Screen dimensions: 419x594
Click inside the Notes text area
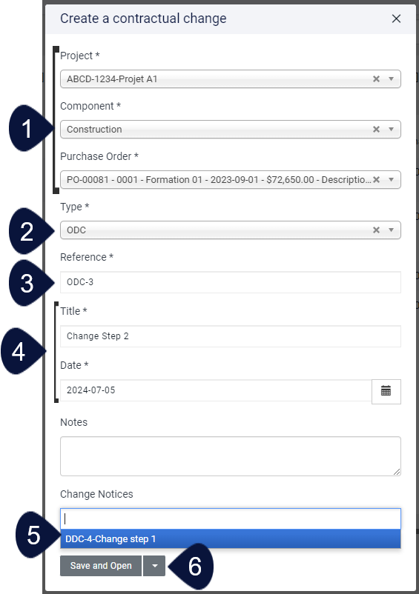231,456
